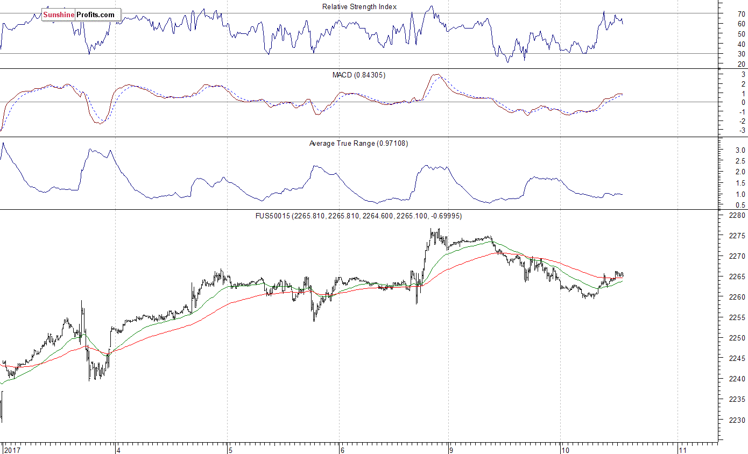The height and width of the screenshot is (454, 748).
Task: Click the SunshineProfits.com logo
Action: click(x=81, y=15)
